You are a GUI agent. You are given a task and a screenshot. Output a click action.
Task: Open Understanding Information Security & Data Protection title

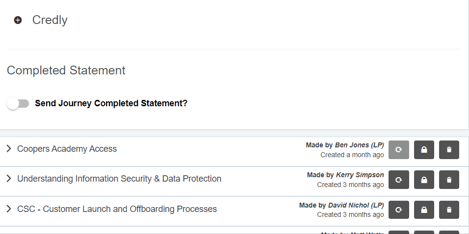click(119, 179)
